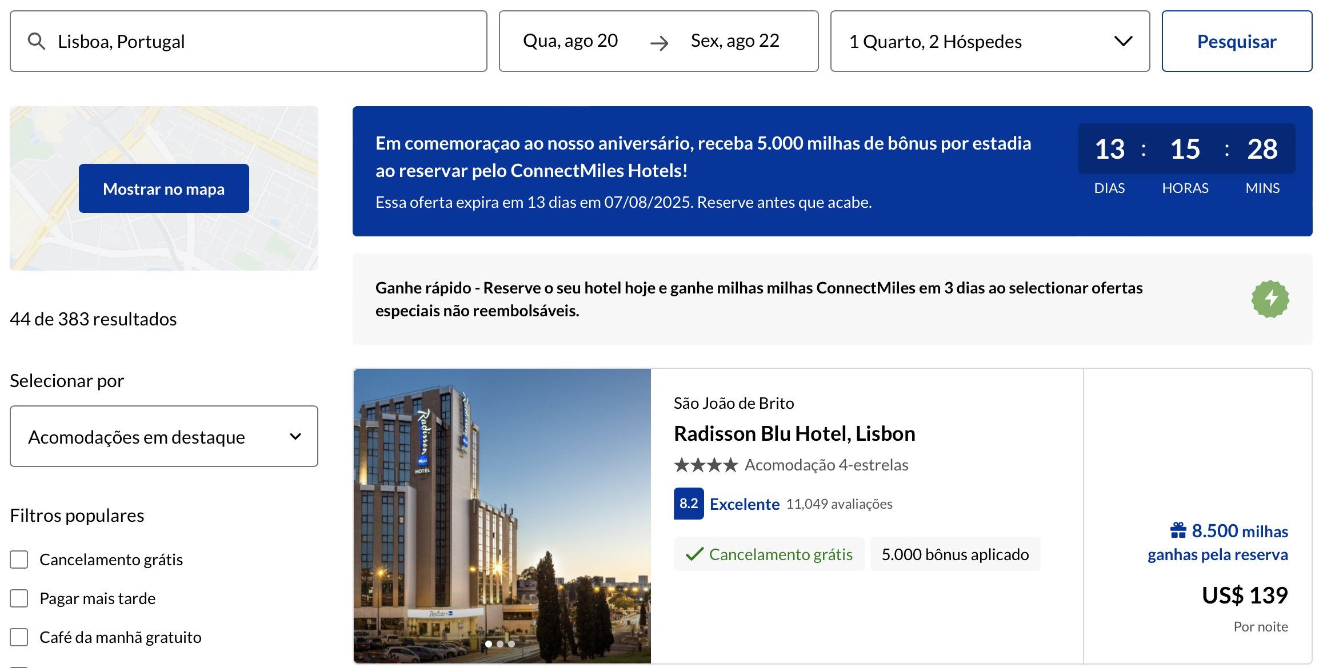This screenshot has height=668, width=1319.
Task: Click the 11,049 avaliações text
Action: tap(839, 504)
